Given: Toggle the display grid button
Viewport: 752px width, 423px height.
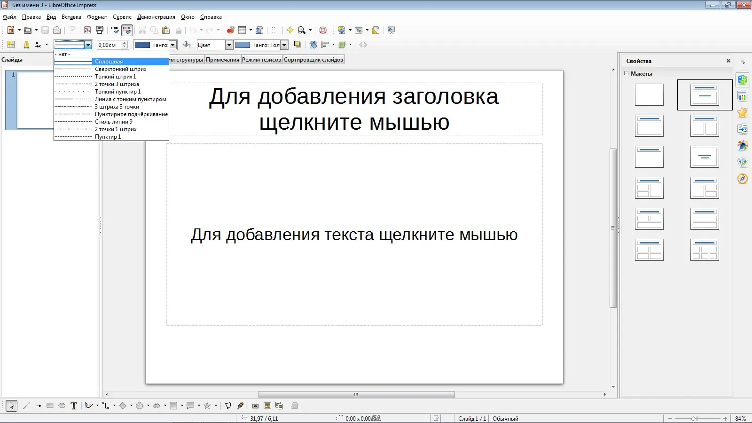Looking at the screenshot, I should [x=275, y=30].
